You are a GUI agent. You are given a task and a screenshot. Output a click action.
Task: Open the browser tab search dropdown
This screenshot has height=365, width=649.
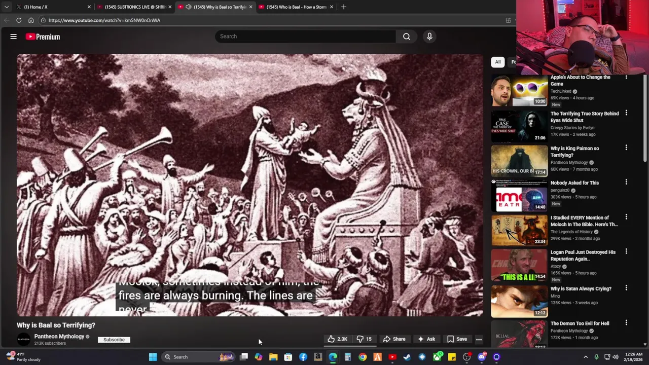pyautogui.click(x=7, y=7)
